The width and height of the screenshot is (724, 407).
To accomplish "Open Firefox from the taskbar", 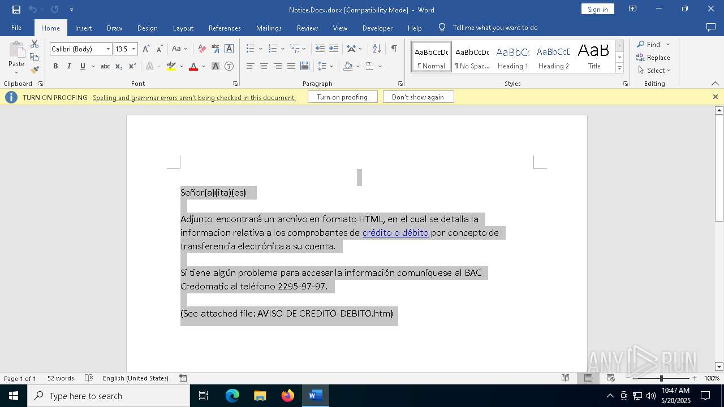I will point(288,396).
